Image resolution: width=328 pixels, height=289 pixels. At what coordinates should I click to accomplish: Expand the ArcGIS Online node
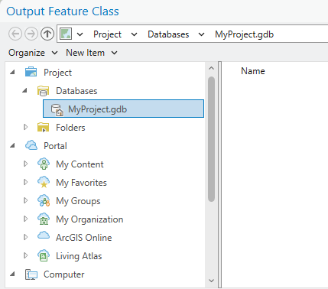[25, 237]
